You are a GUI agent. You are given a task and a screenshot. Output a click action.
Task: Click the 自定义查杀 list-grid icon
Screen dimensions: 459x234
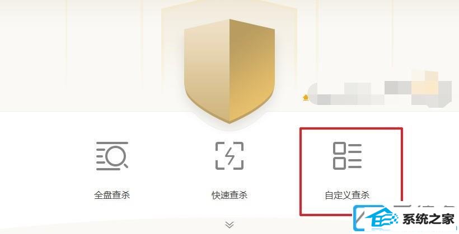pos(347,156)
